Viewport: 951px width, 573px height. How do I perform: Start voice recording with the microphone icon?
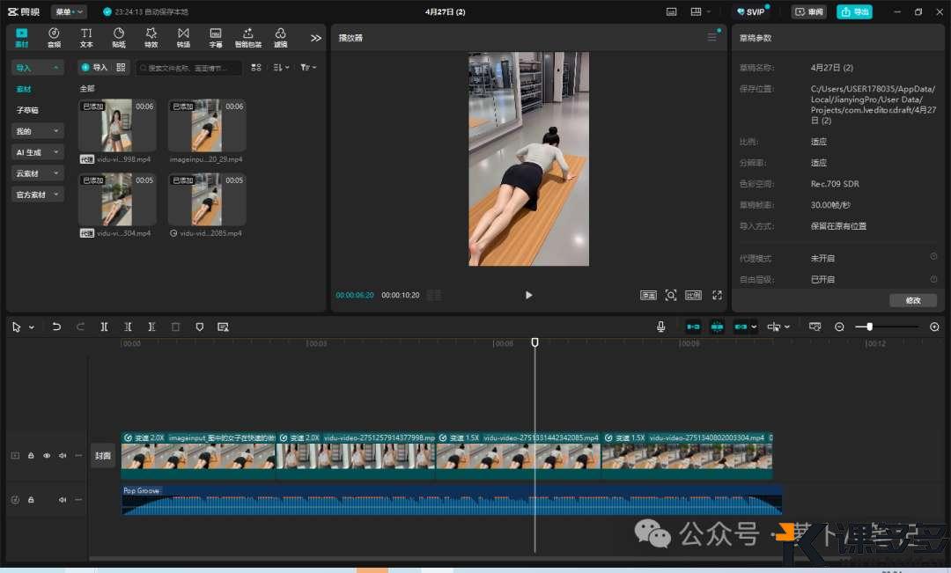661,327
